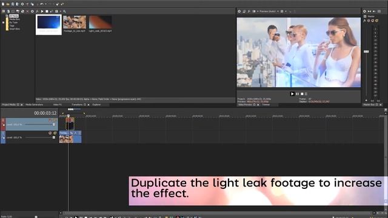Switch to the Transitions tab
388x218 pixels.
click(77, 105)
